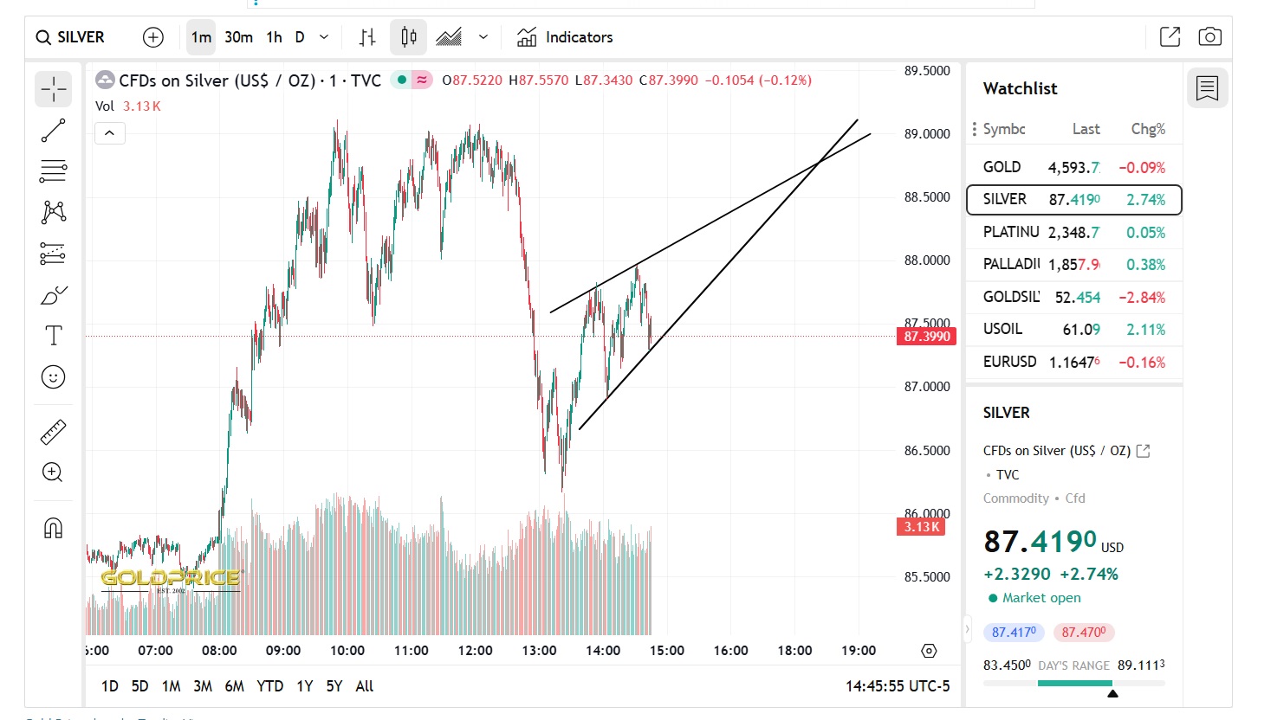Select GOLD in the watchlist

[1074, 167]
